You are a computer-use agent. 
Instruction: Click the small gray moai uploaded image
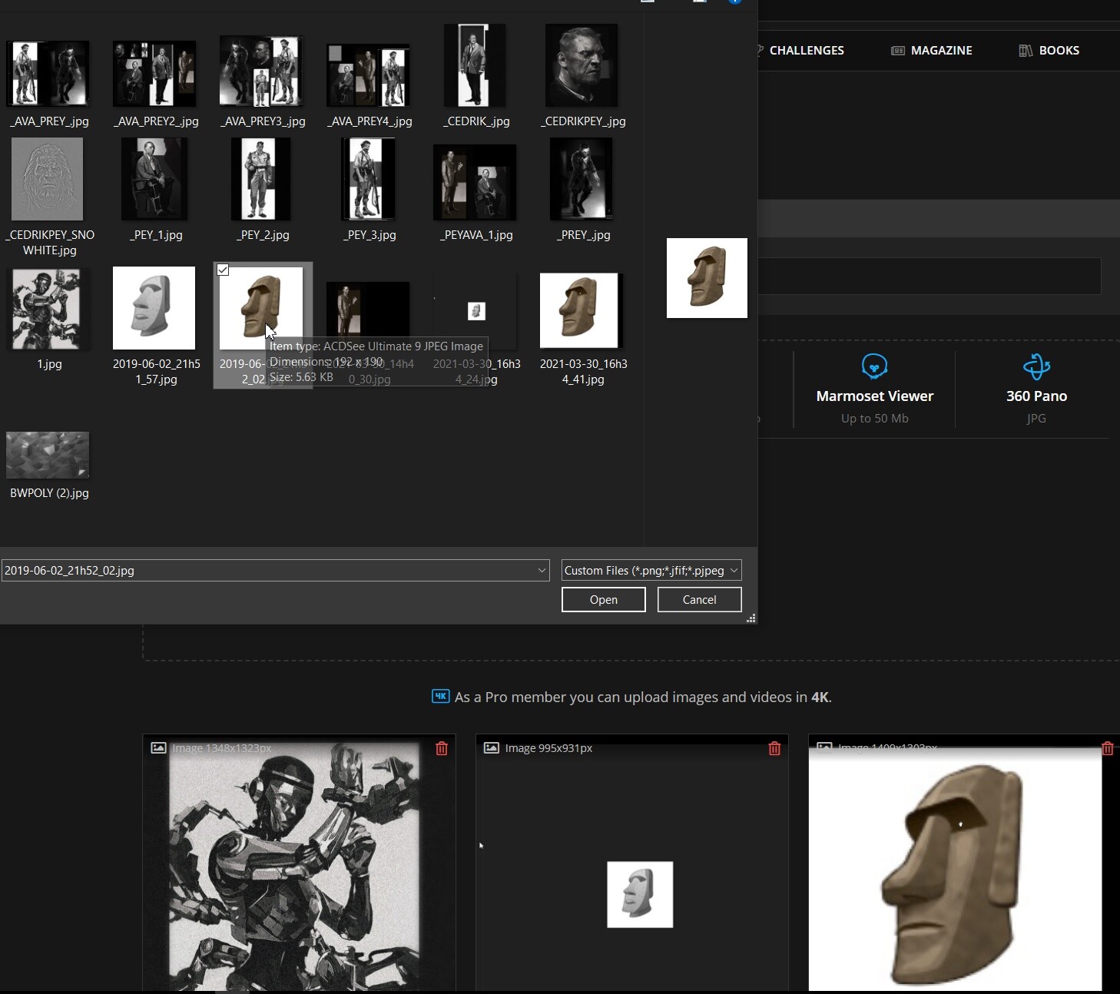(x=640, y=895)
